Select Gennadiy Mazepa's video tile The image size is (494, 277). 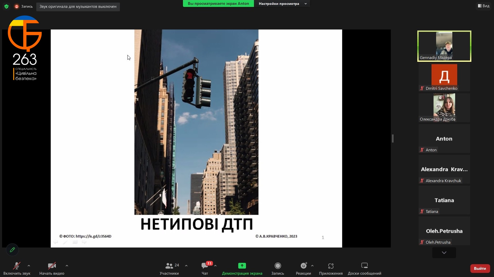coord(444,46)
